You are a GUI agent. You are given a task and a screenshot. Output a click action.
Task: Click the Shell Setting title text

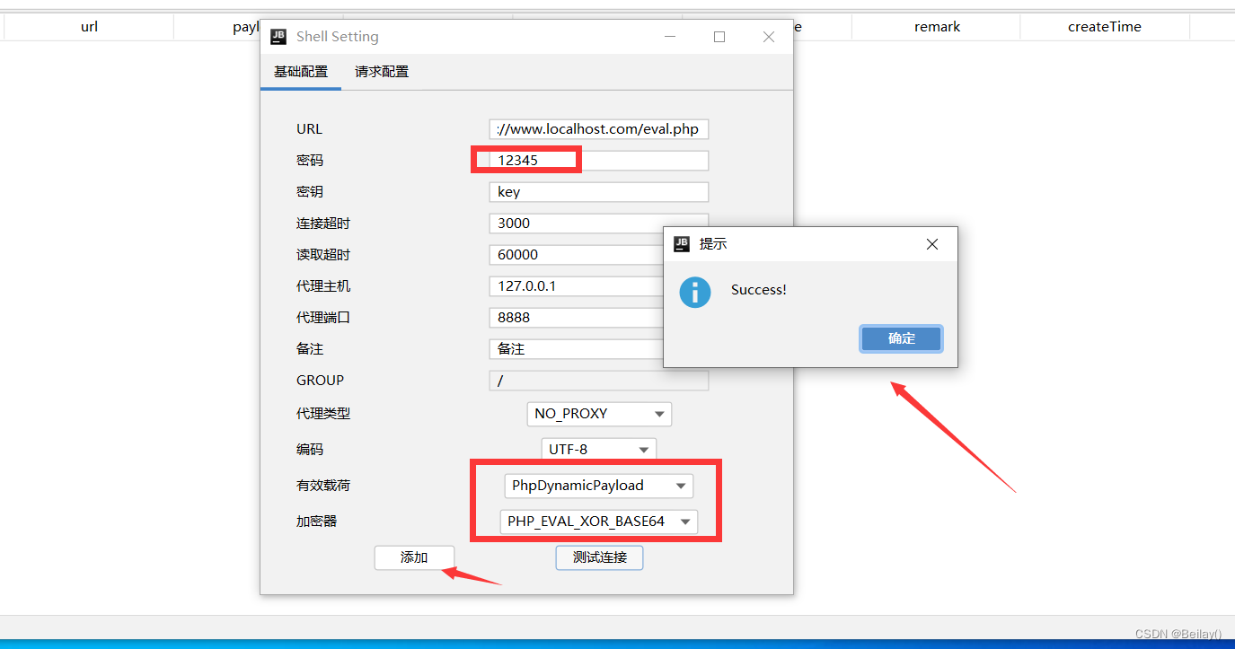(x=338, y=37)
